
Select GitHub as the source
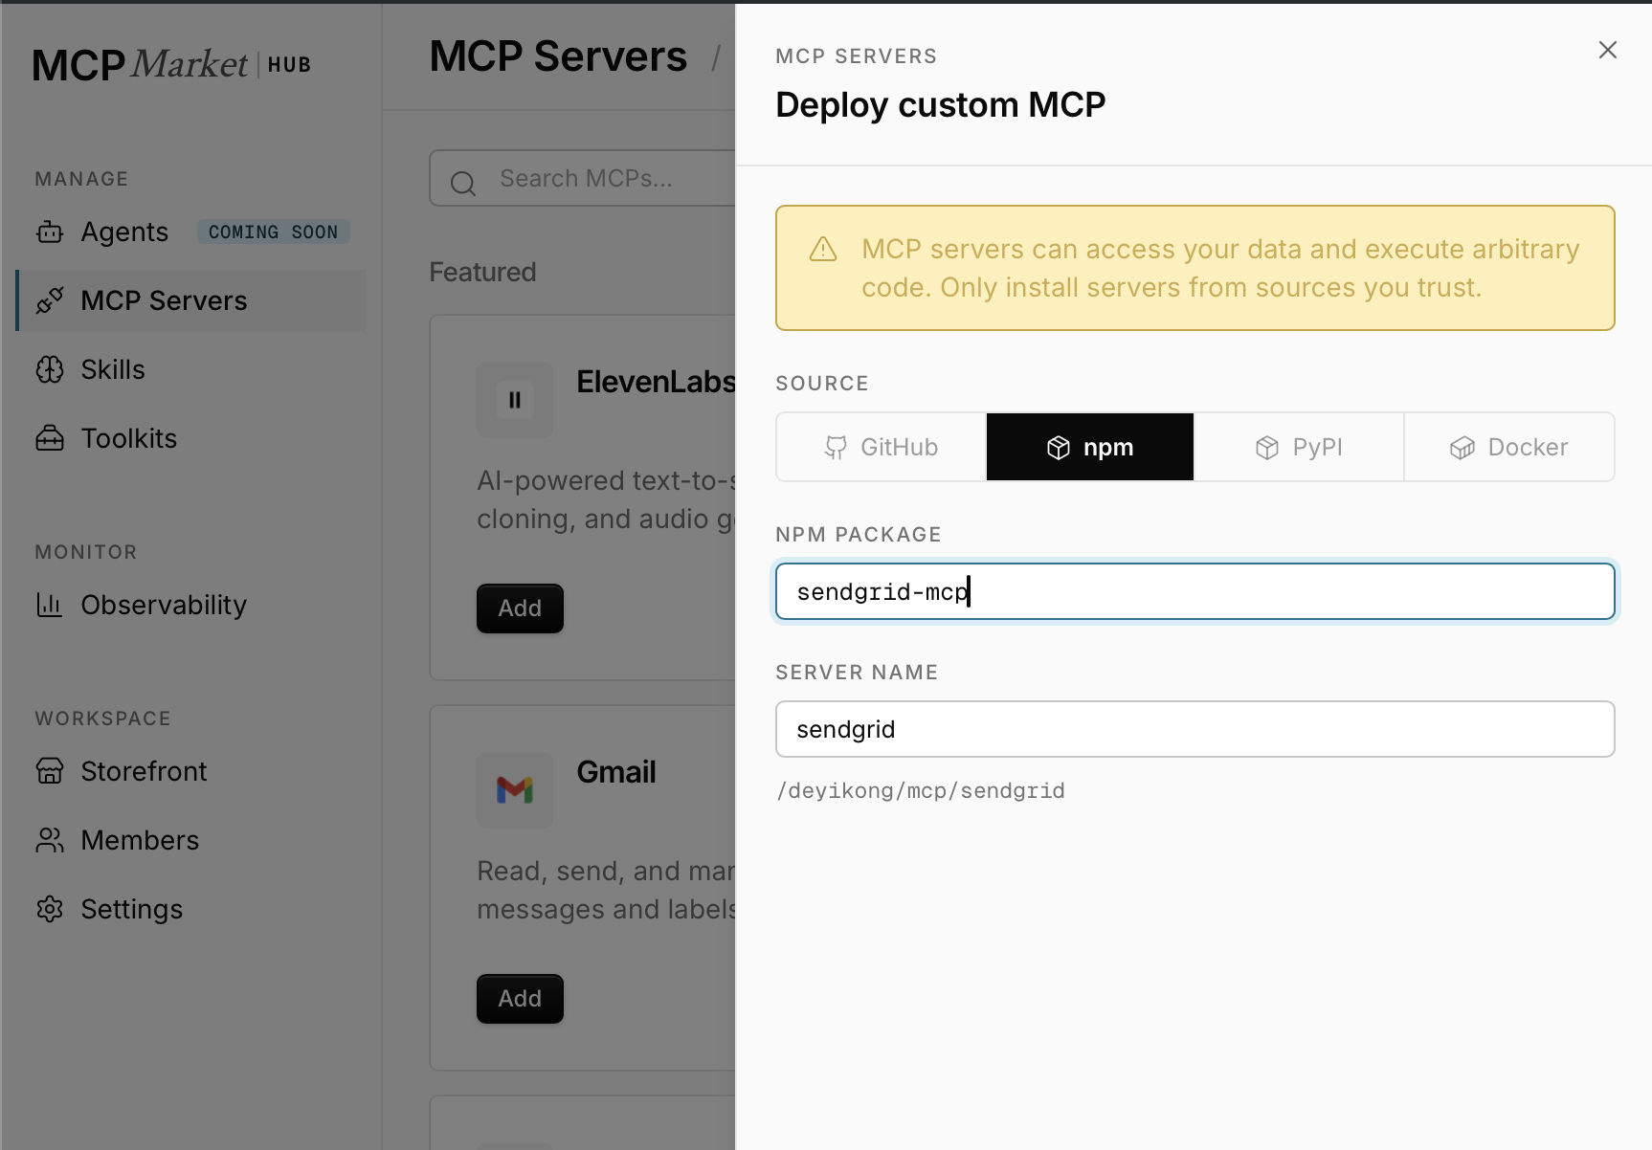pos(882,447)
